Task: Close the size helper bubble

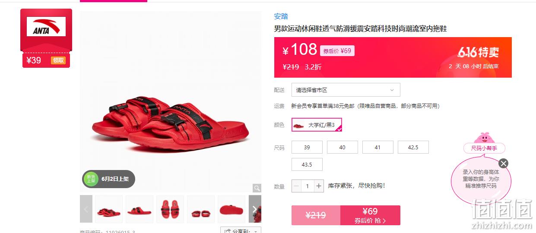Action: [x=503, y=164]
